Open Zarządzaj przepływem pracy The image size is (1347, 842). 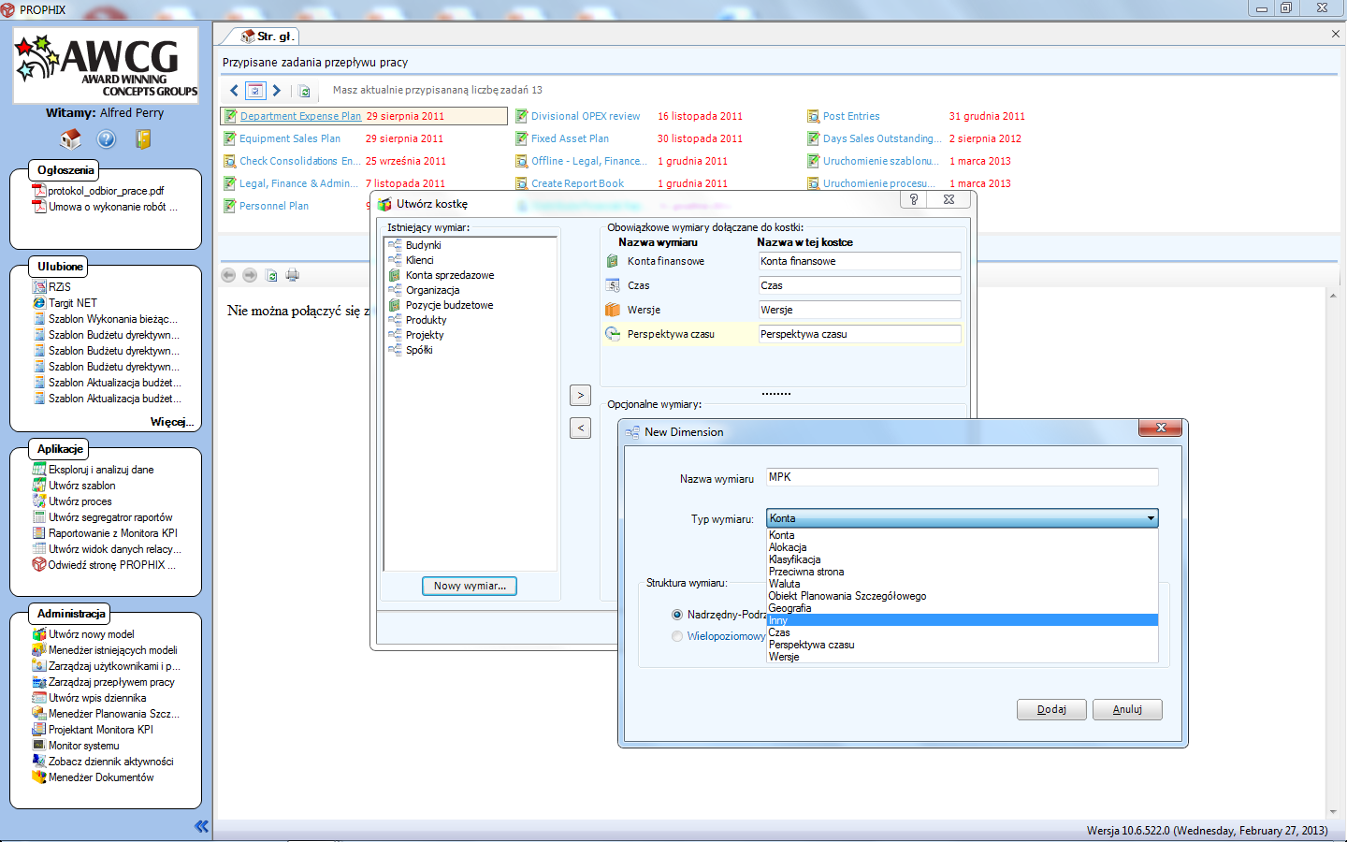pyautogui.click(x=111, y=682)
